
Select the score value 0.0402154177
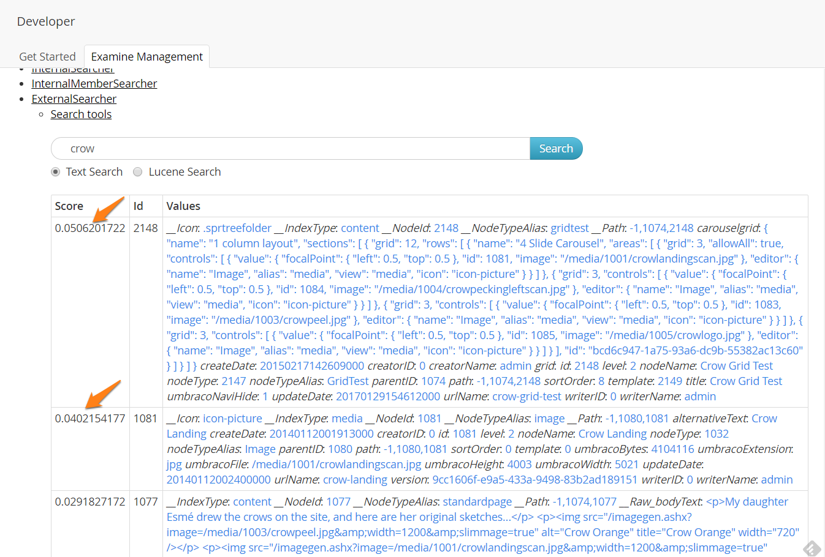tap(90, 419)
